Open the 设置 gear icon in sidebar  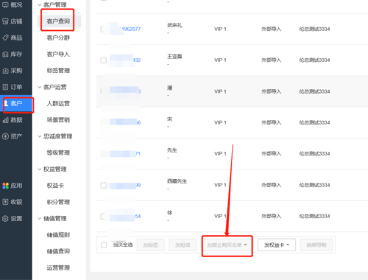[5, 218]
